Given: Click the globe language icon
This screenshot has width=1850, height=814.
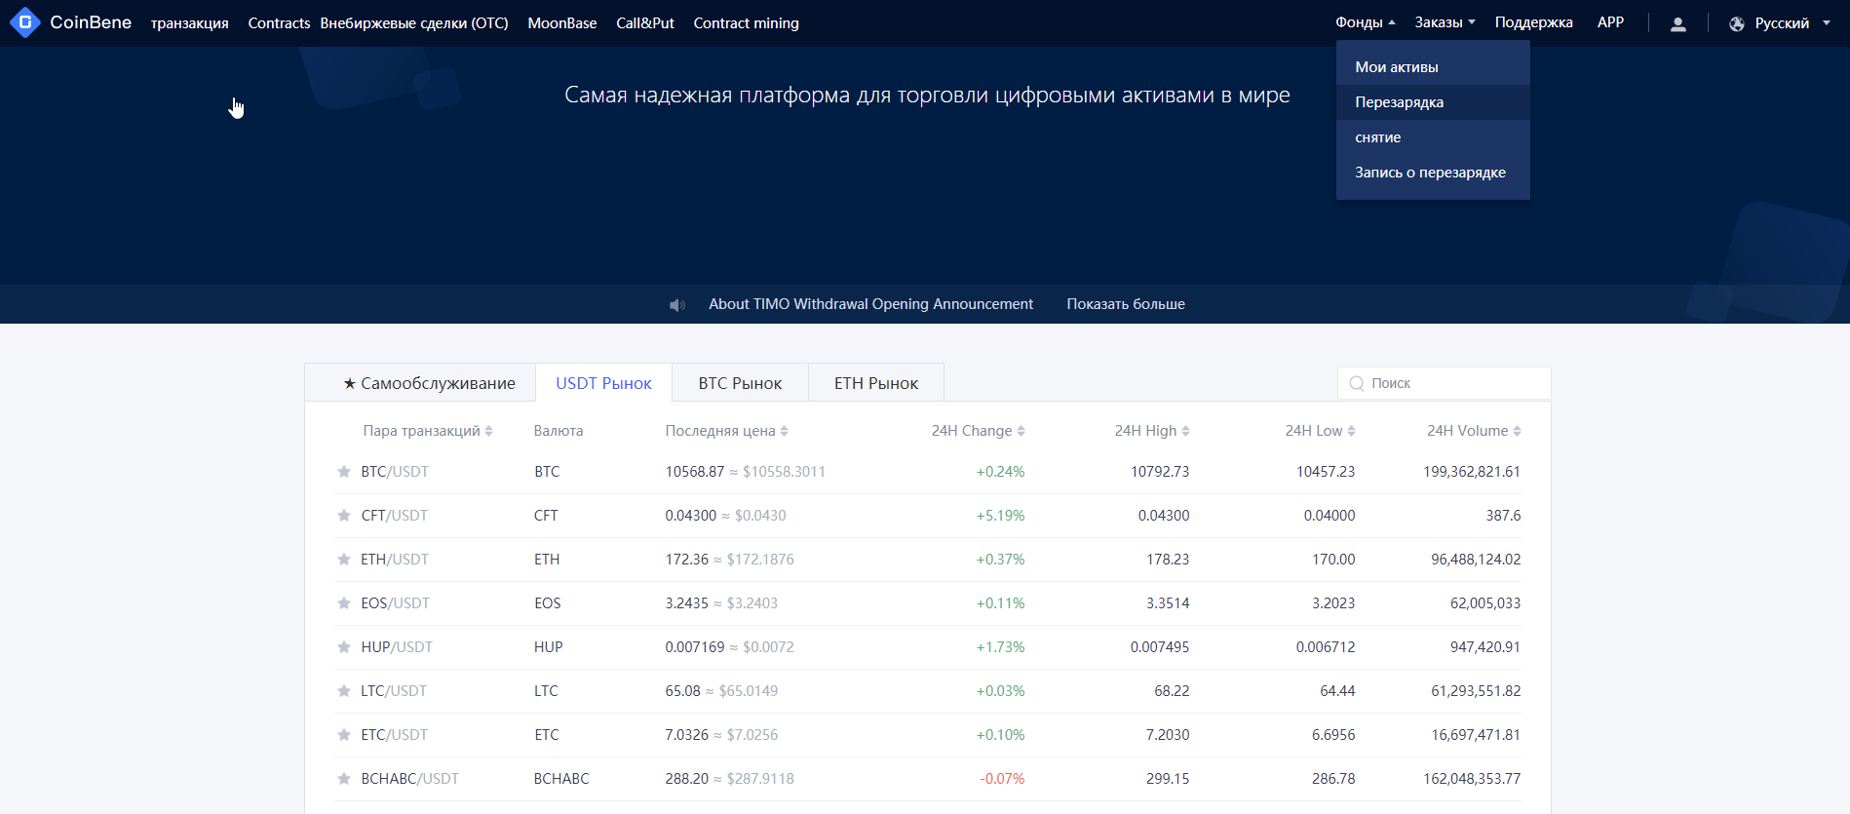Looking at the screenshot, I should (x=1737, y=23).
